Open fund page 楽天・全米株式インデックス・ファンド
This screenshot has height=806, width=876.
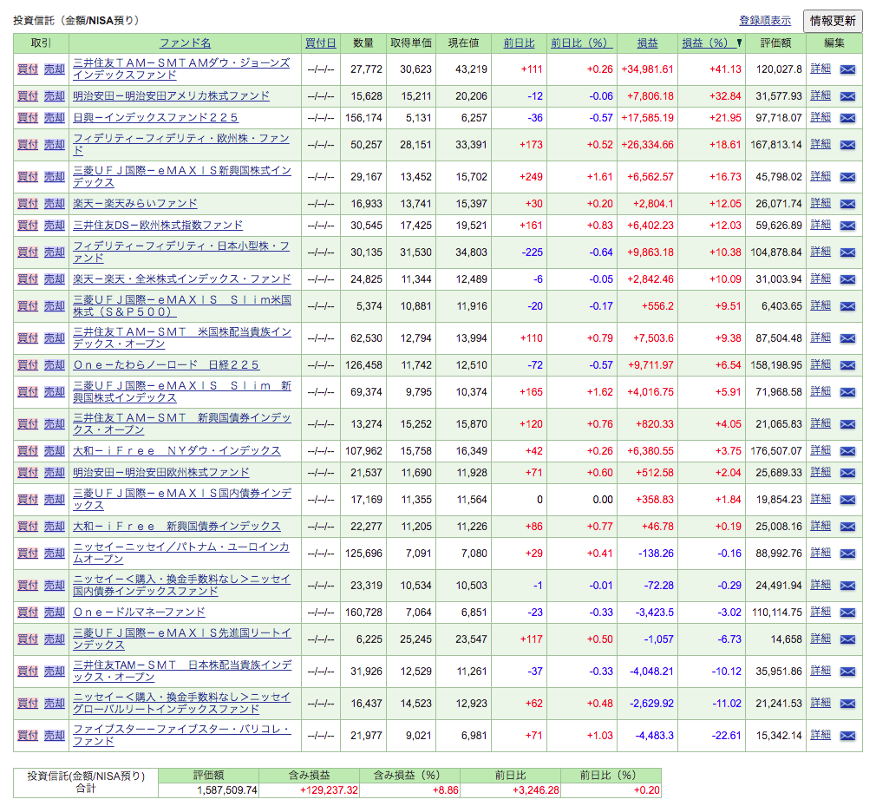(x=182, y=278)
